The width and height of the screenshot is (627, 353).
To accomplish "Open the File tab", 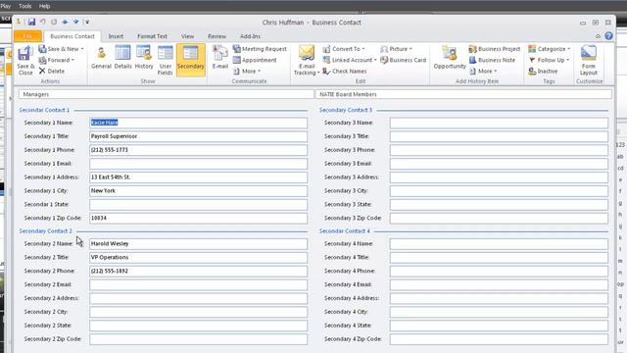I will coord(27,36).
